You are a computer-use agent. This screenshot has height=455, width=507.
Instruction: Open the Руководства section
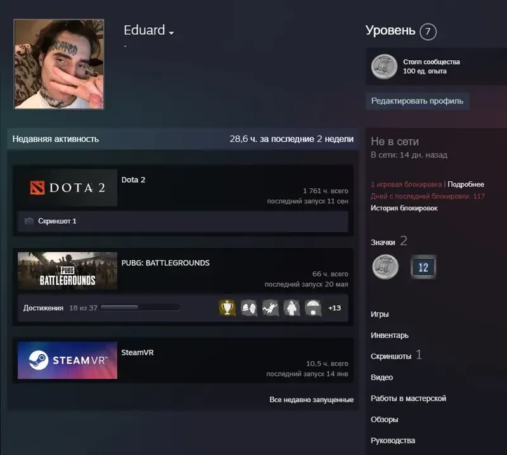click(x=393, y=440)
